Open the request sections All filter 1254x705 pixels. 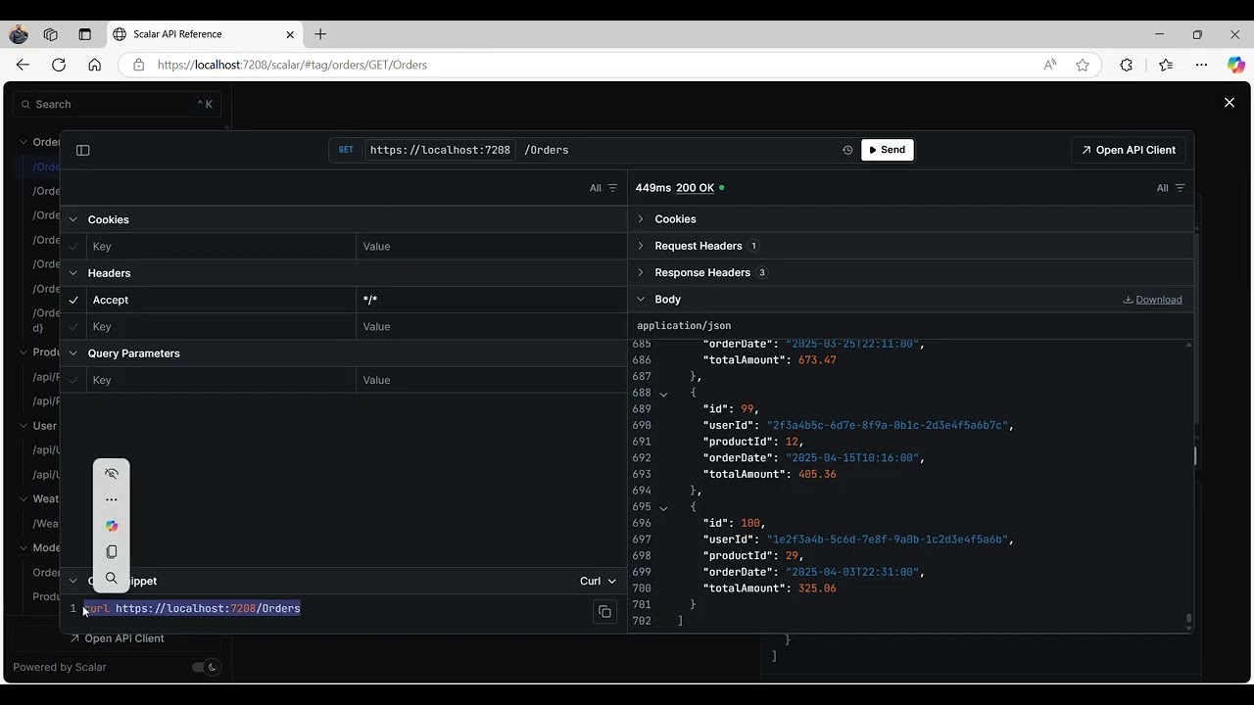[603, 188]
